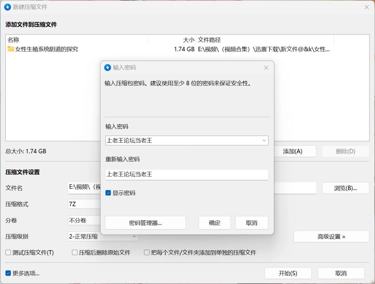The width and height of the screenshot is (375, 284).
Task: Expand the 输入密码 history dropdown arrow
Action: point(264,140)
